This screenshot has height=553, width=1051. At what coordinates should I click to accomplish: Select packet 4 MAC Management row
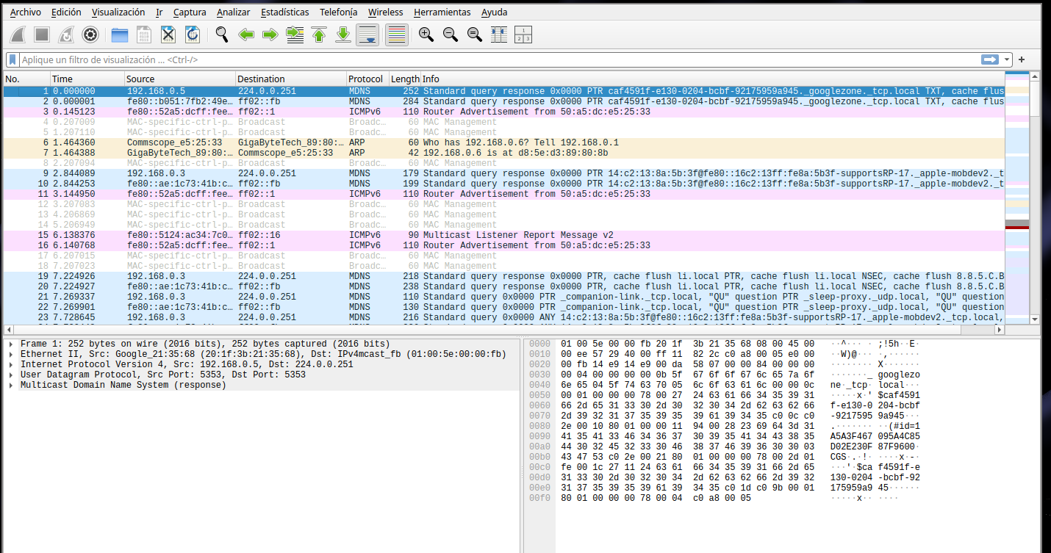(x=503, y=122)
